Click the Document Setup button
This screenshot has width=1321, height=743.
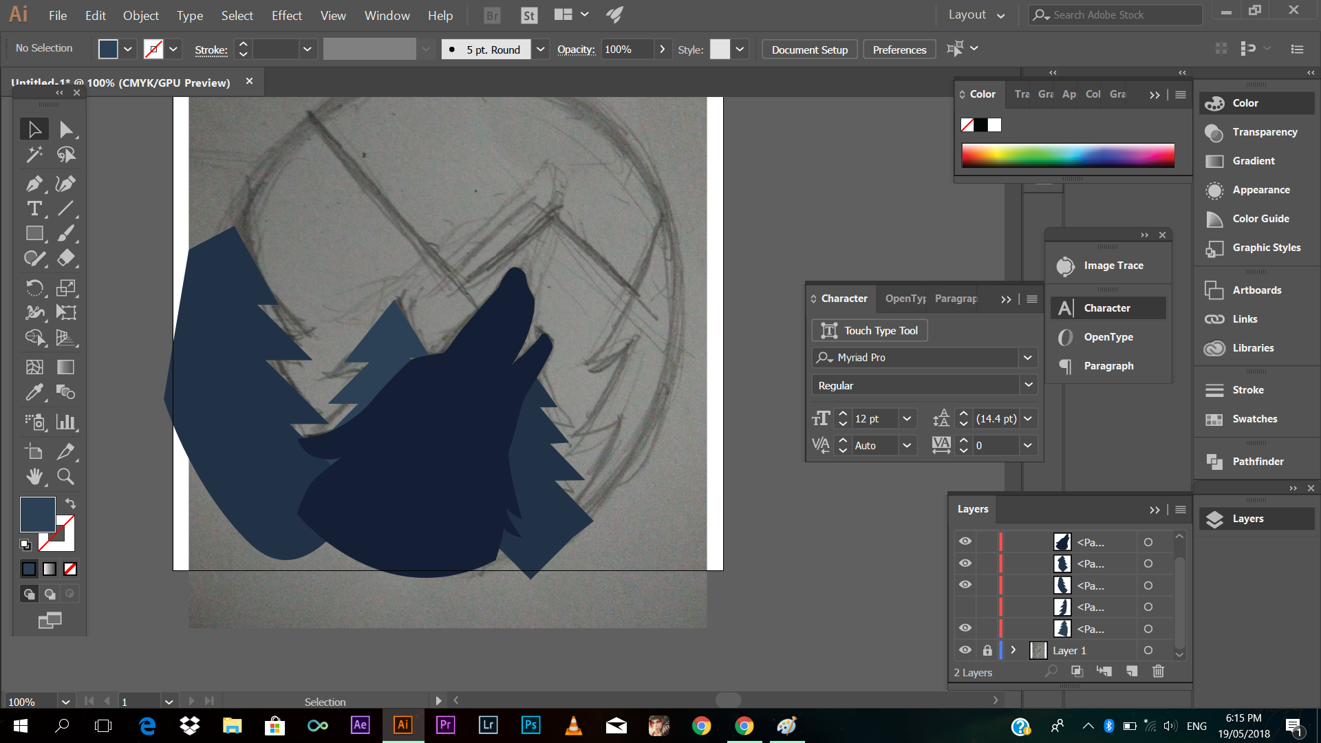(810, 50)
